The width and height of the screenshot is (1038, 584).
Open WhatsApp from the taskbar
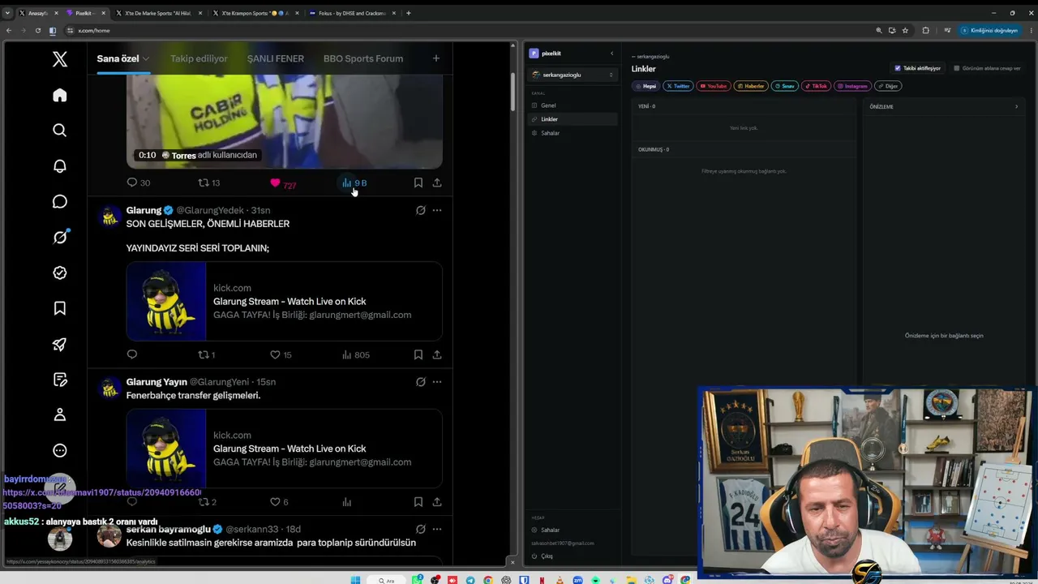[417, 580]
